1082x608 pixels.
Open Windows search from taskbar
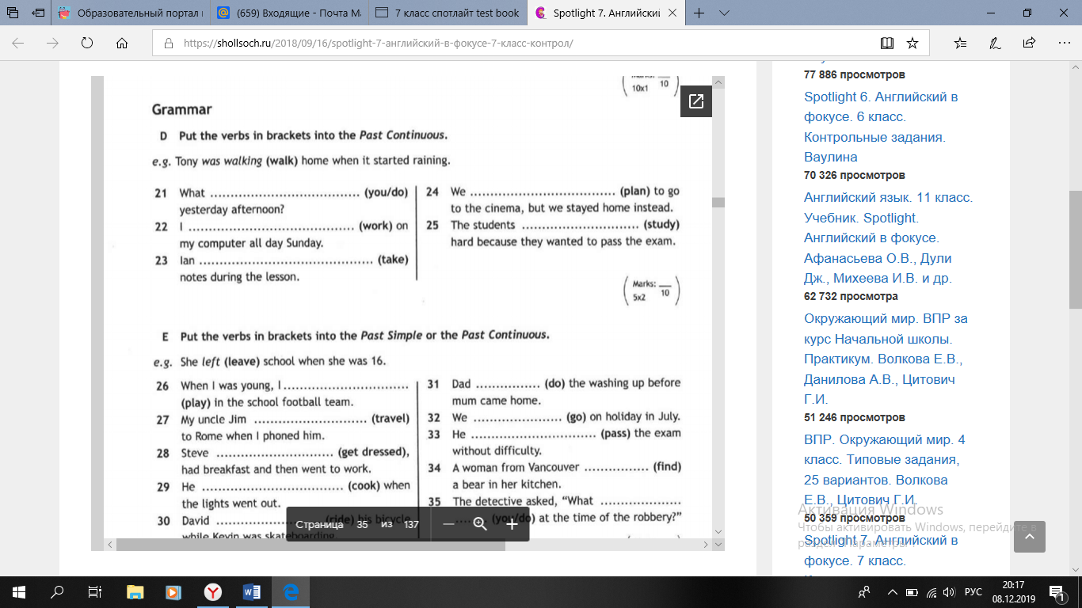(x=57, y=591)
